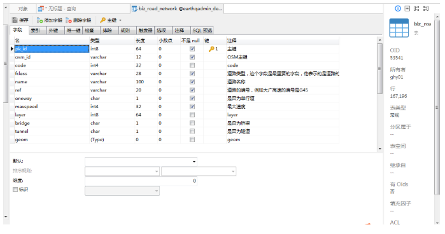The width and height of the screenshot is (445, 234).
Task: Select the osm_id field name cell
Action: pos(52,57)
